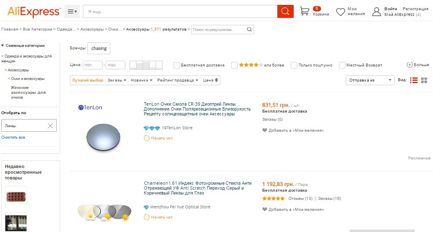Screen dimensions: 433x232
Task: Click the price range histogram bar
Action: pos(146,65)
